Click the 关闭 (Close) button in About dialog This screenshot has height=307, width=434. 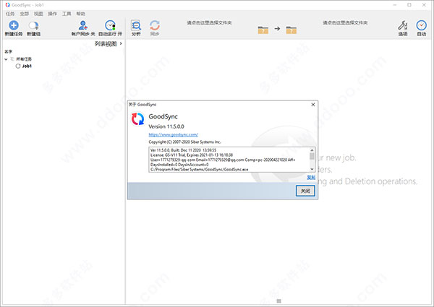click(305, 191)
